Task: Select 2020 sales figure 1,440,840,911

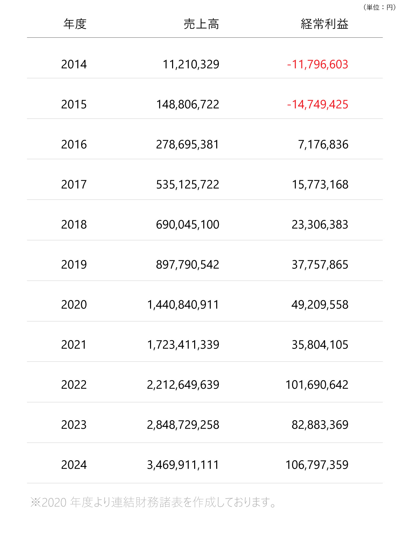Action: click(183, 305)
